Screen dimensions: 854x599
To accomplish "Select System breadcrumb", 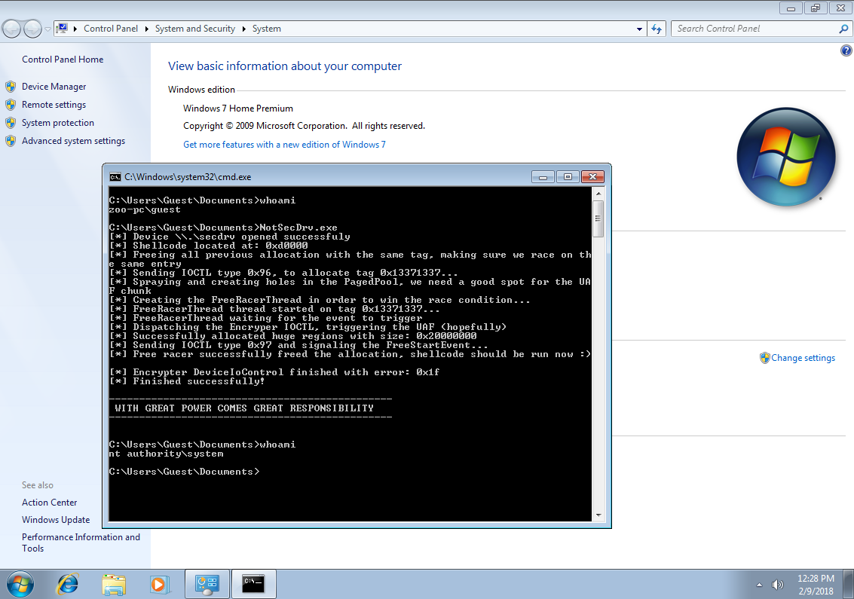I will [266, 29].
